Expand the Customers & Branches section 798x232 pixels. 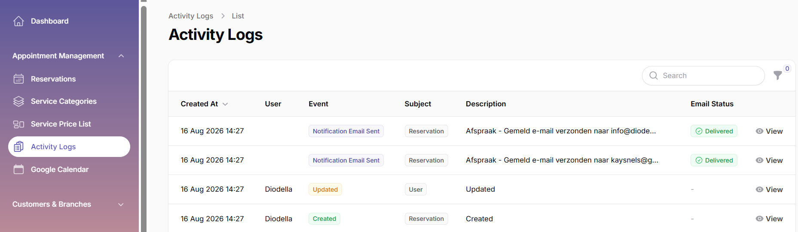pos(121,205)
